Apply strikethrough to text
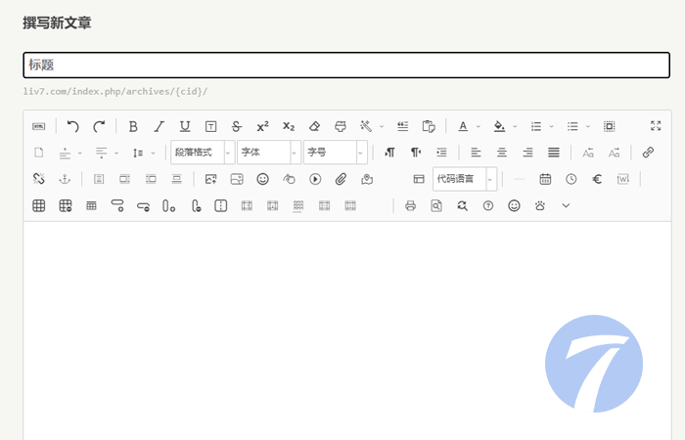Image resolution: width=685 pixels, height=440 pixels. tap(236, 126)
